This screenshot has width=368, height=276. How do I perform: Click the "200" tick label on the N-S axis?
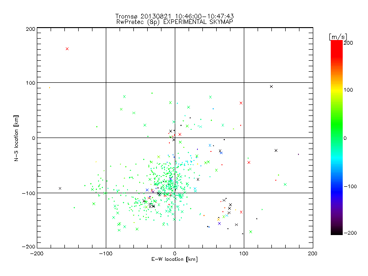click(x=30, y=29)
